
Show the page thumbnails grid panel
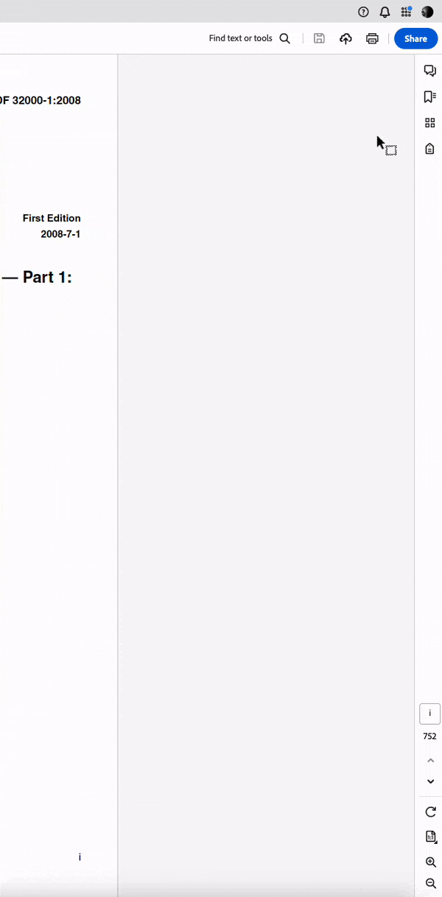point(430,123)
